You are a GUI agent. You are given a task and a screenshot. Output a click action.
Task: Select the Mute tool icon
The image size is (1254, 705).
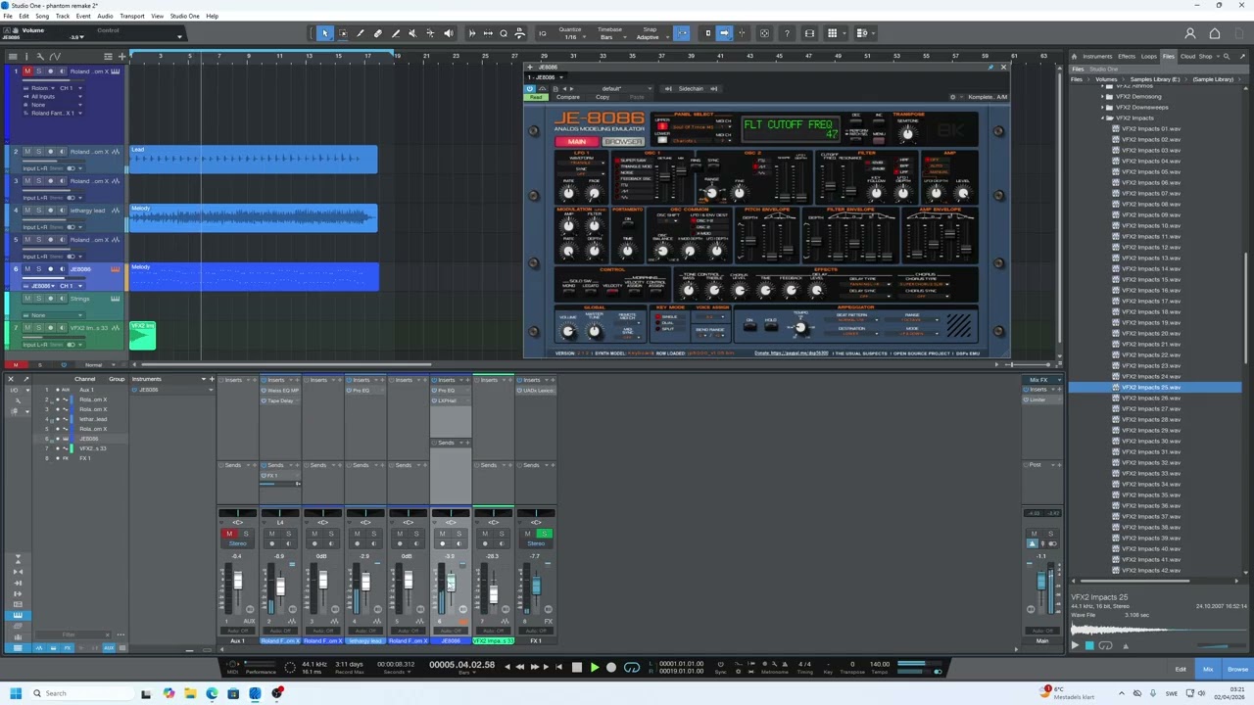(412, 33)
